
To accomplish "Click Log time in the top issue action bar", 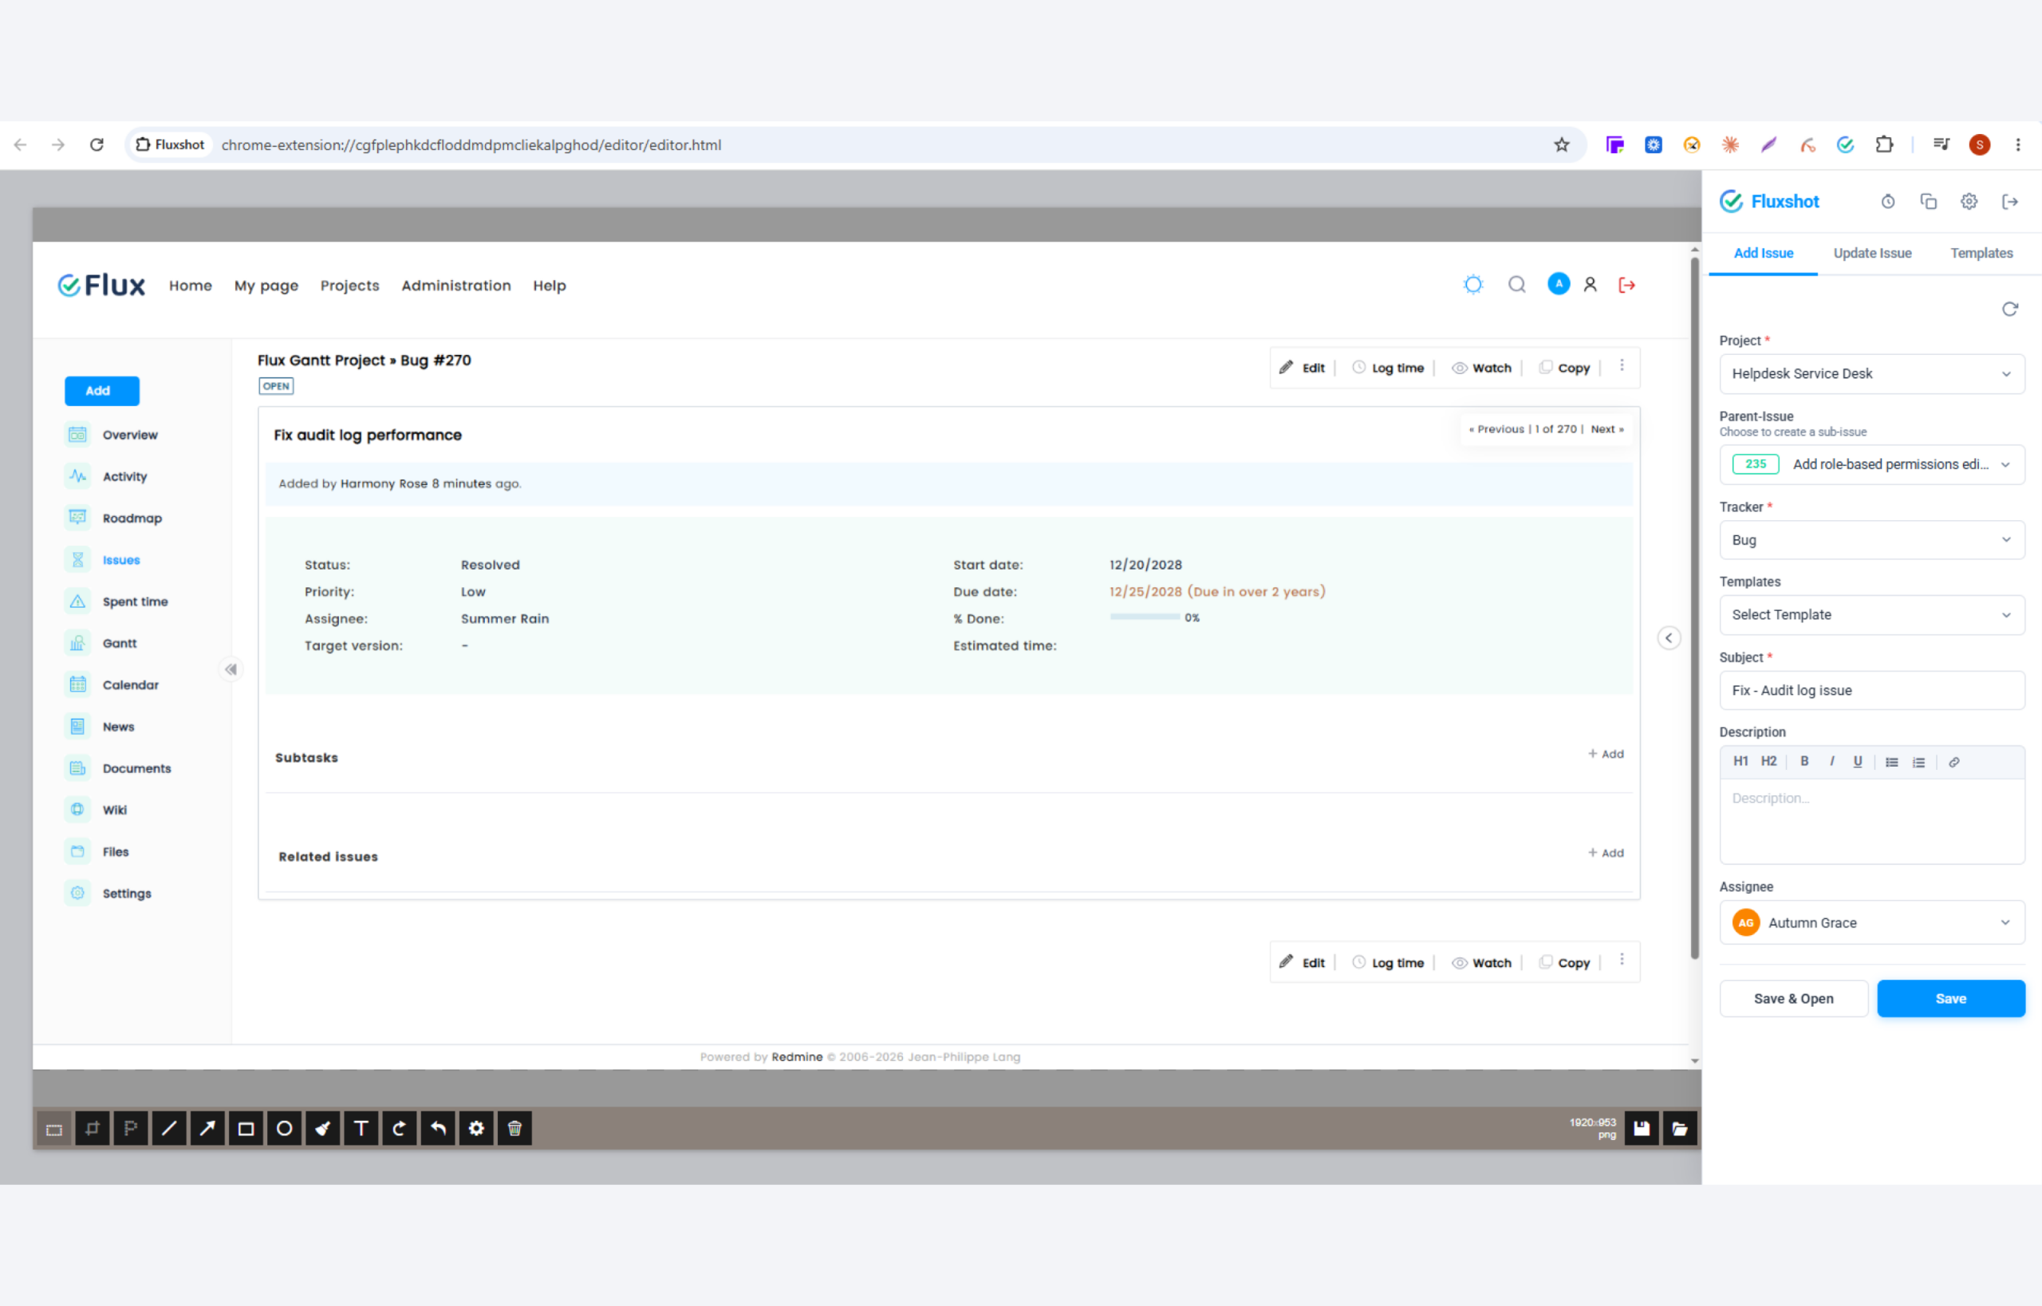I will pyautogui.click(x=1388, y=368).
